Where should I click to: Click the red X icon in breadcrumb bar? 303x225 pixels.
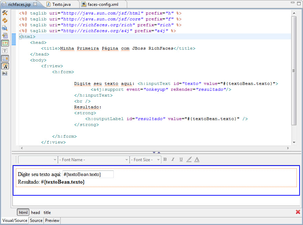click(298, 212)
